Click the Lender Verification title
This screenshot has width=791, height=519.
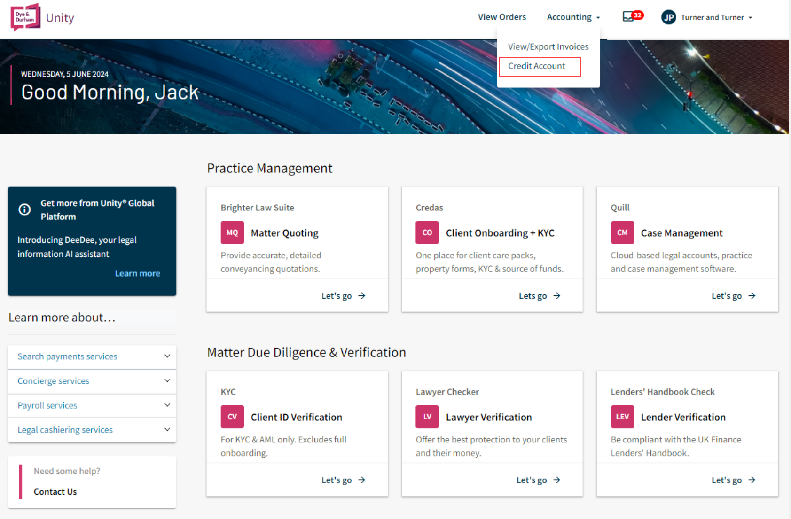tap(683, 417)
